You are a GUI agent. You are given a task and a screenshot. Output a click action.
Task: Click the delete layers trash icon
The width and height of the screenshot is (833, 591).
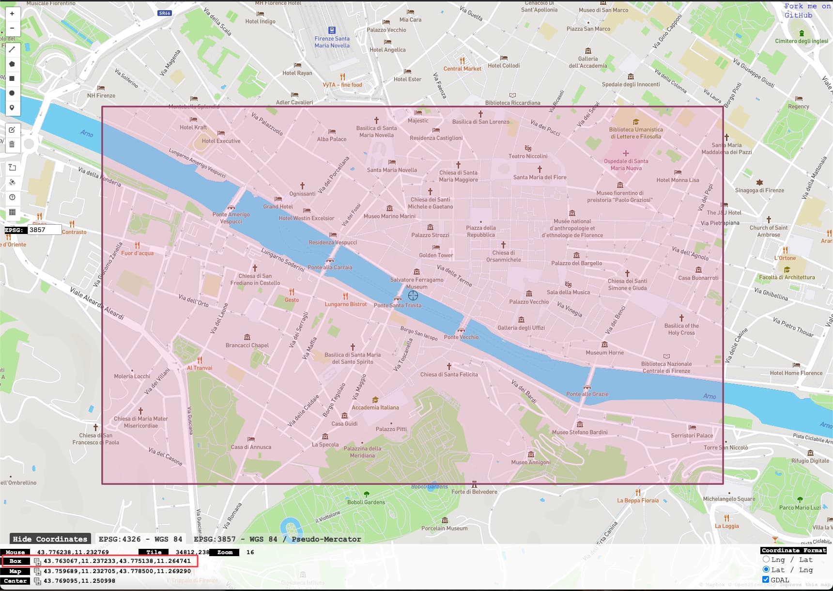pos(12,144)
